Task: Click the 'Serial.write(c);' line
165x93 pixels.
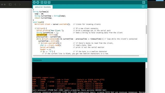Action: click(x=47, y=47)
